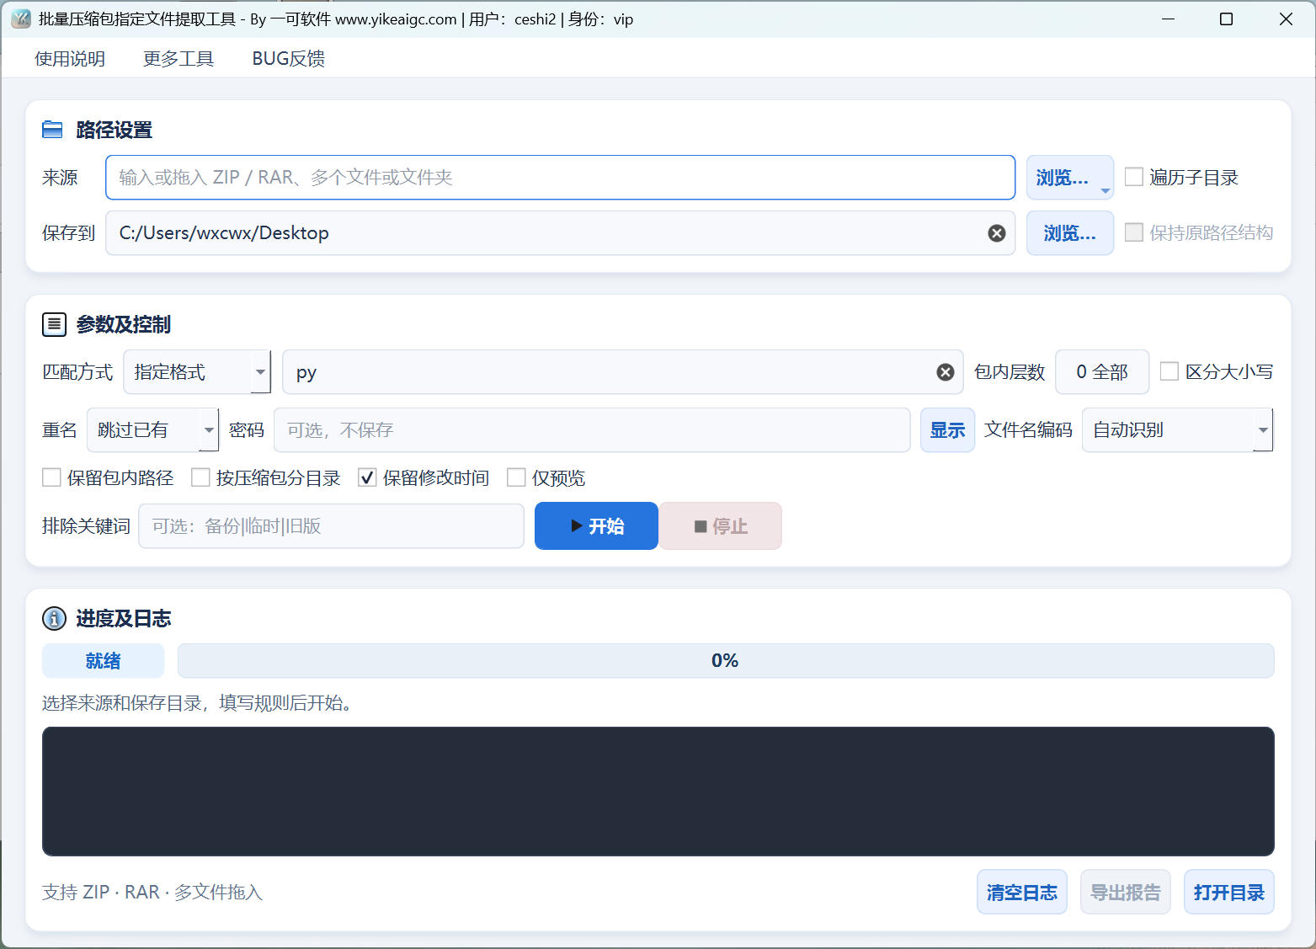The image size is (1316, 949).
Task: Click the 清空日志 button
Action: (x=1022, y=893)
